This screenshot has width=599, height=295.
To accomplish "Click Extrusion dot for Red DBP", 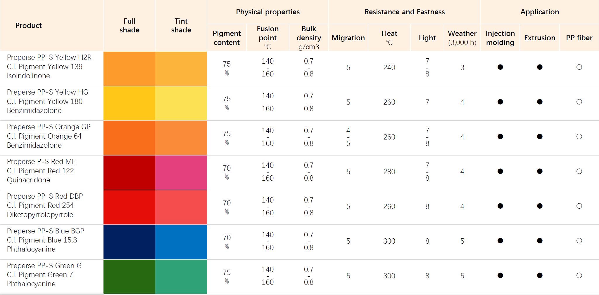I will pyautogui.click(x=540, y=206).
